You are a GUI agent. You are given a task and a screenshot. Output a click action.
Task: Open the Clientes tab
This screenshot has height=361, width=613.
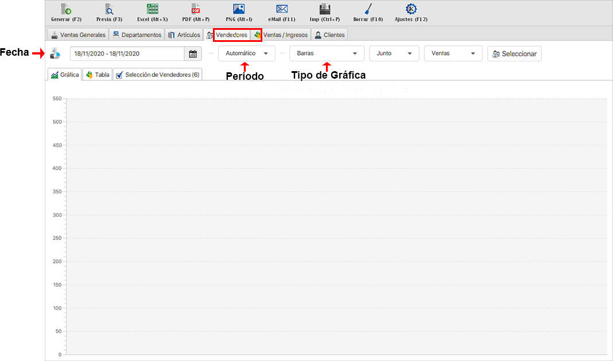coord(329,35)
